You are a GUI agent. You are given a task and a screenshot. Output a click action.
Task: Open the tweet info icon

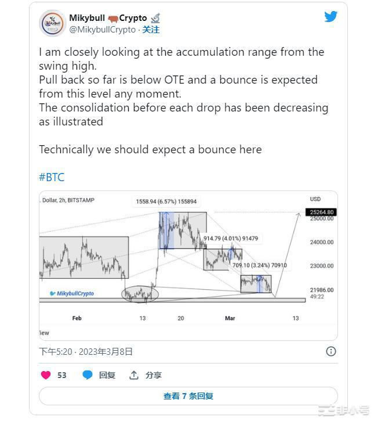point(331,351)
